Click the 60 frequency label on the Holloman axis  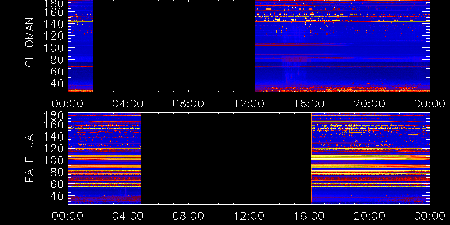[57, 71]
